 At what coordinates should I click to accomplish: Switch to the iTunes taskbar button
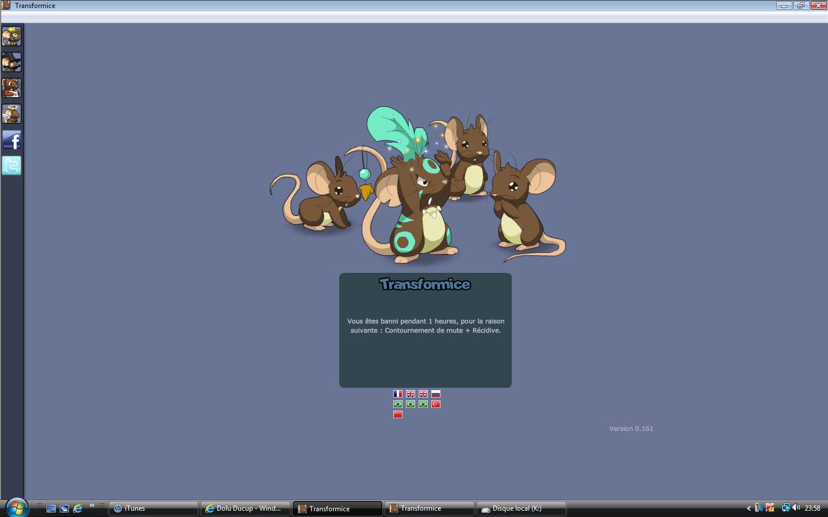(154, 508)
